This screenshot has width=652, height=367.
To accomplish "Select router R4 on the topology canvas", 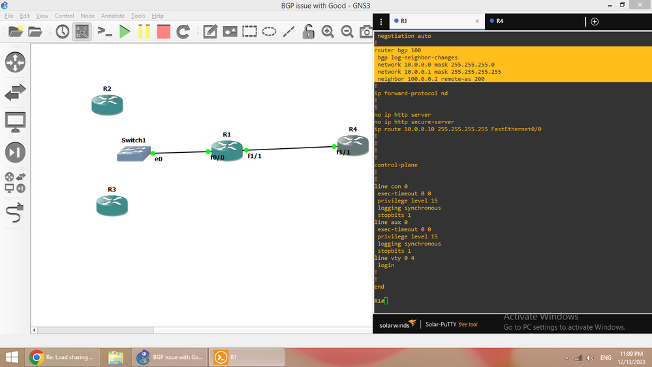I will click(353, 145).
